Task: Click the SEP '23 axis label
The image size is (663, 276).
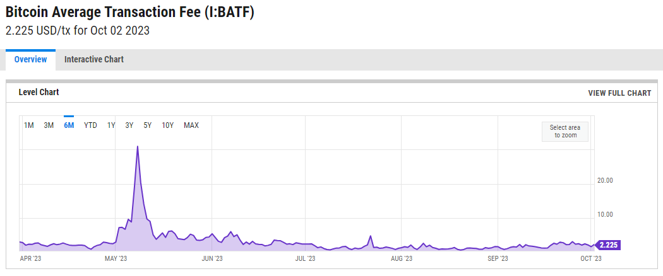Action: (x=498, y=258)
